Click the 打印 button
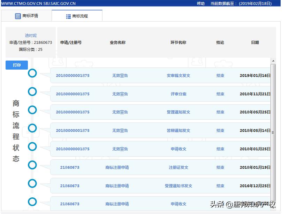 pyautogui.click(x=16, y=65)
